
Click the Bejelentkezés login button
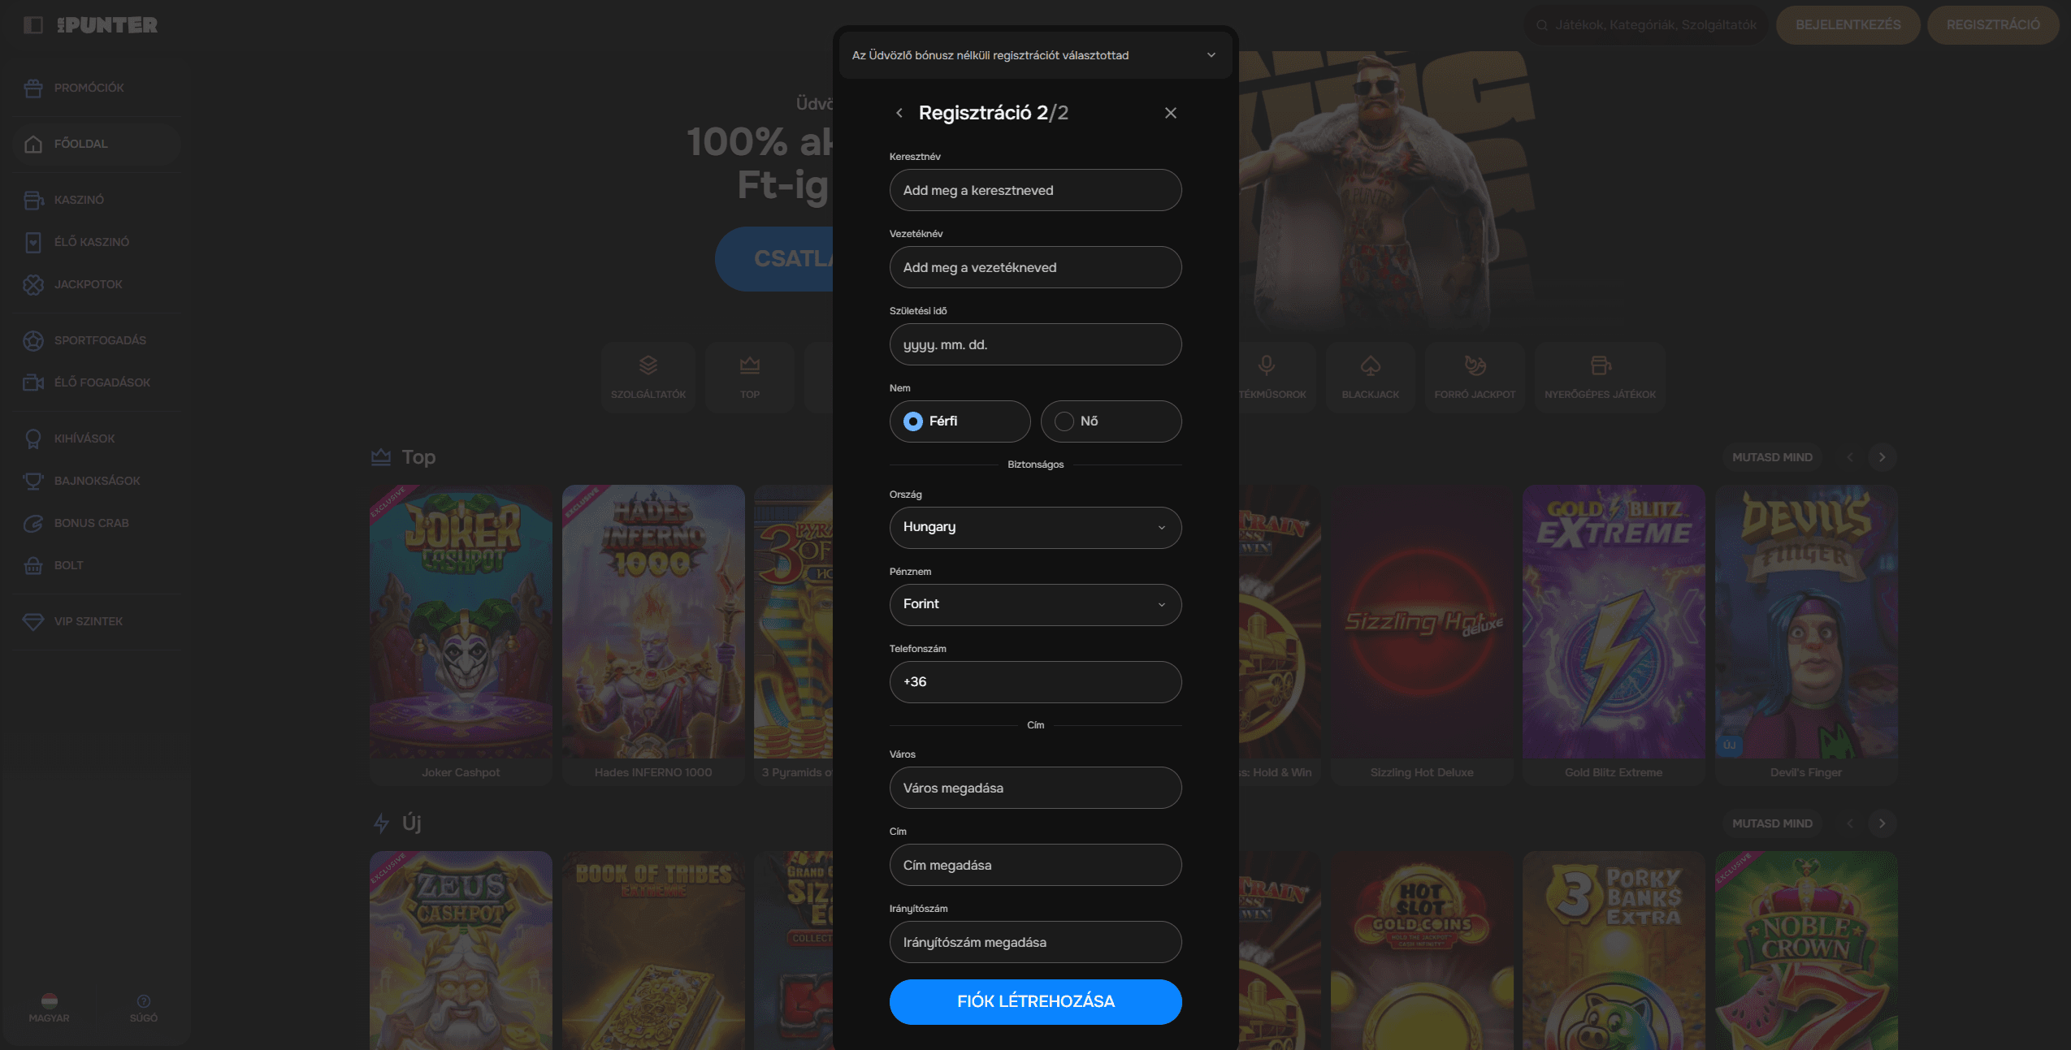coord(1848,25)
